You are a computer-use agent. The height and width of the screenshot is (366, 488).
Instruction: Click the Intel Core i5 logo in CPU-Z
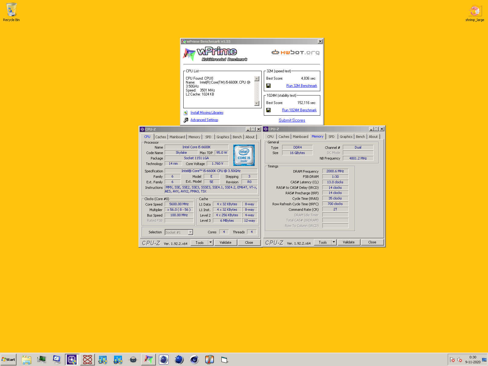pyautogui.click(x=244, y=155)
